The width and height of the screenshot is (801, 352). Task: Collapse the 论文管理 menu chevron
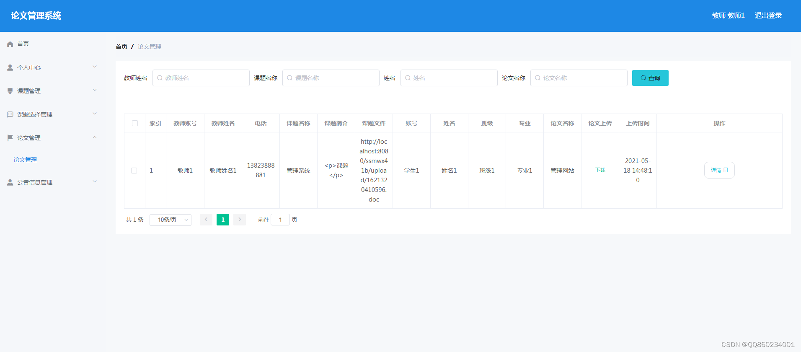coord(95,137)
